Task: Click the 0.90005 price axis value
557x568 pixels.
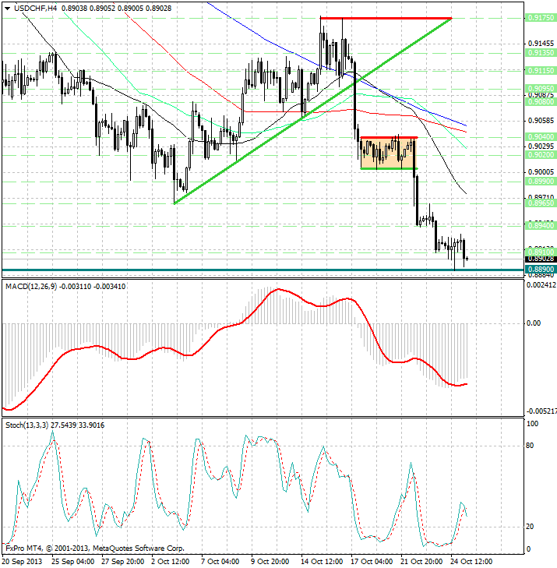Action: point(541,171)
